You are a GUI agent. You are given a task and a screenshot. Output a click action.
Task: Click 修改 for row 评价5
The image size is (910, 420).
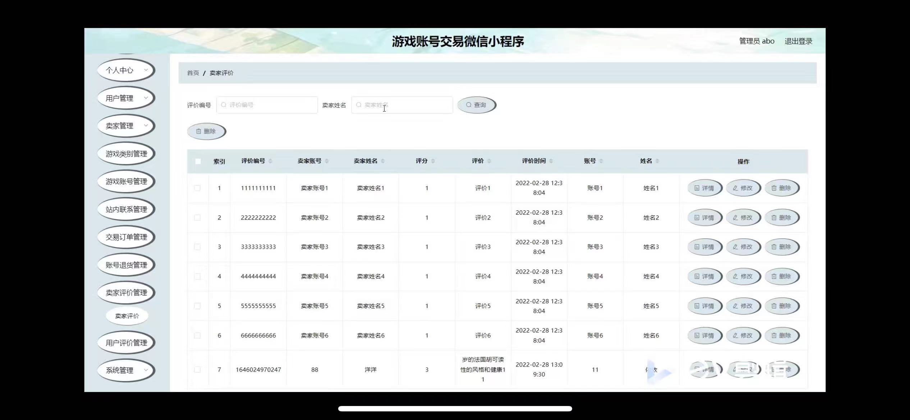pos(743,306)
